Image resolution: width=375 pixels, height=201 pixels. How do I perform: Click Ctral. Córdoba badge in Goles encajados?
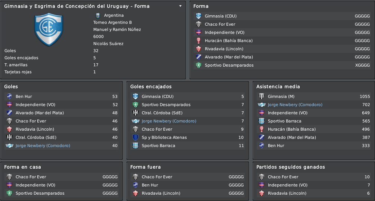(x=135, y=113)
